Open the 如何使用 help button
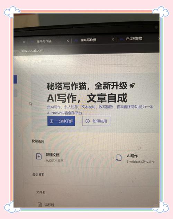This screenshot has height=219, width=173. pos(96,121)
